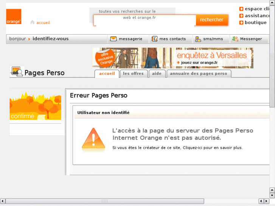Image resolution: width=275 pixels, height=206 pixels.
Task: Open sms/mms from the toolbar
Action: [x=213, y=39]
